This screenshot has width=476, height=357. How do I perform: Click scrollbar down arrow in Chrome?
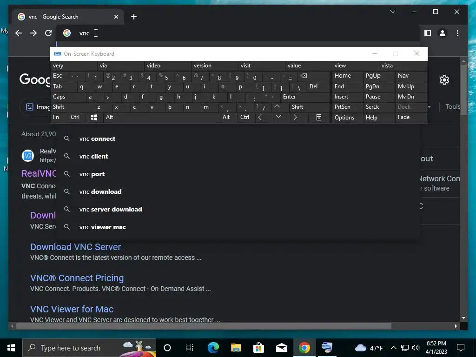point(463,318)
